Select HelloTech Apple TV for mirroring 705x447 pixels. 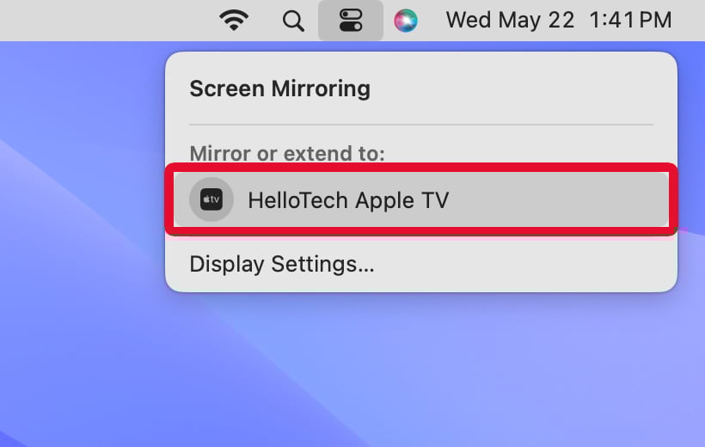point(348,200)
